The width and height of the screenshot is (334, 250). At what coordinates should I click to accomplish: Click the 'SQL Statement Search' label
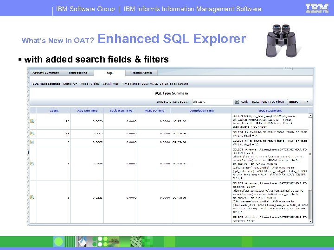tap(173, 102)
